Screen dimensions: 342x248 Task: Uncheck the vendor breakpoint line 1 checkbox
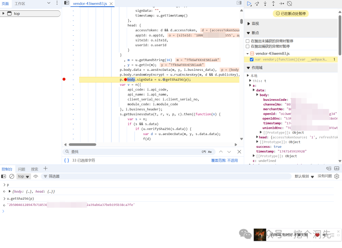tap(251, 59)
